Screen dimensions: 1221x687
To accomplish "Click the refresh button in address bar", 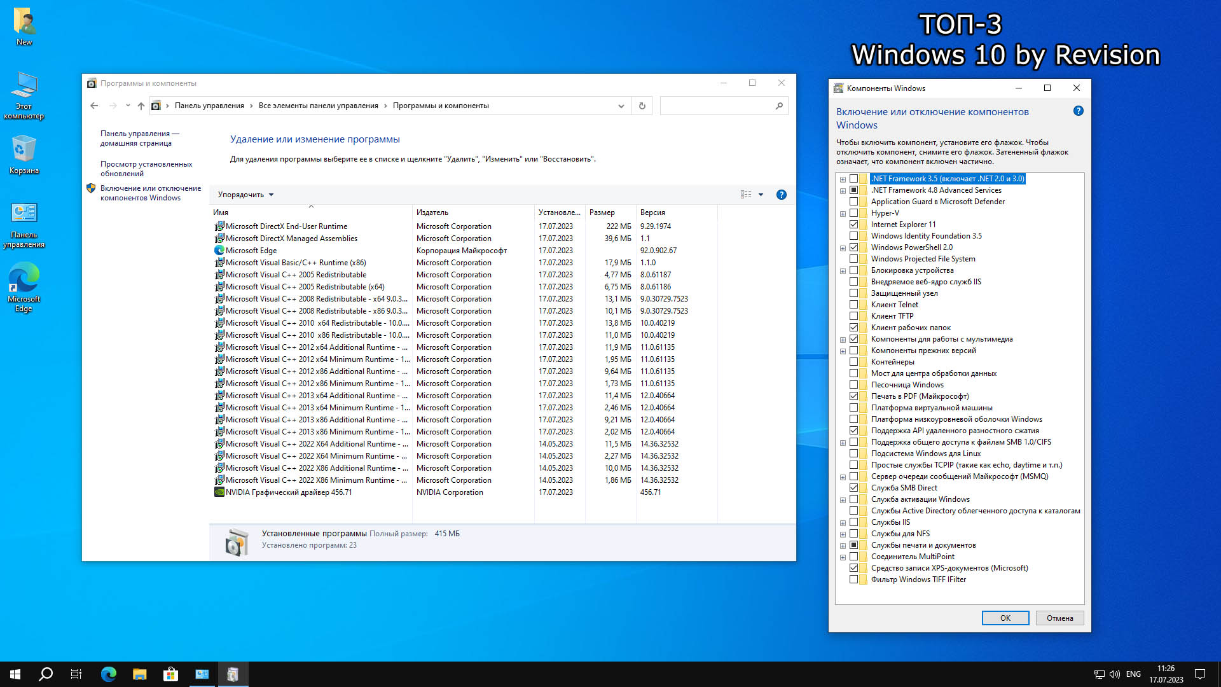I will pyautogui.click(x=642, y=106).
